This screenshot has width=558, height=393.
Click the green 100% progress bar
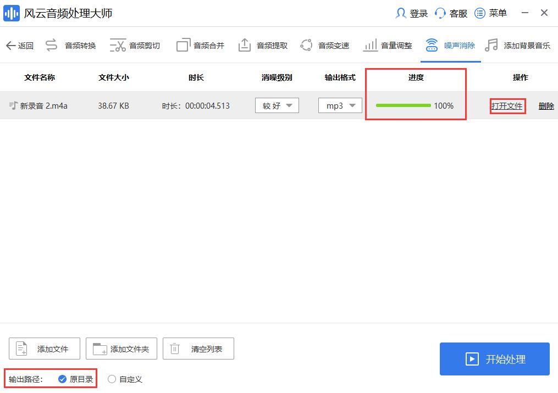coord(403,105)
